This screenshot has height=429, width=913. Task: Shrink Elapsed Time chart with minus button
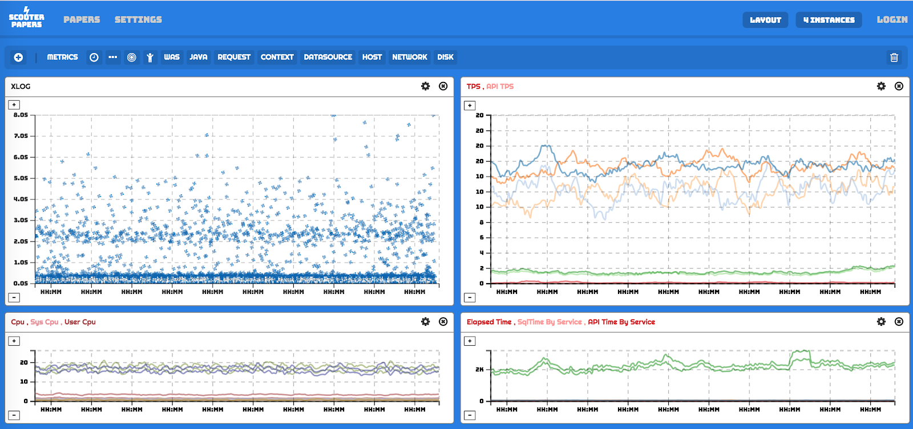(470, 415)
